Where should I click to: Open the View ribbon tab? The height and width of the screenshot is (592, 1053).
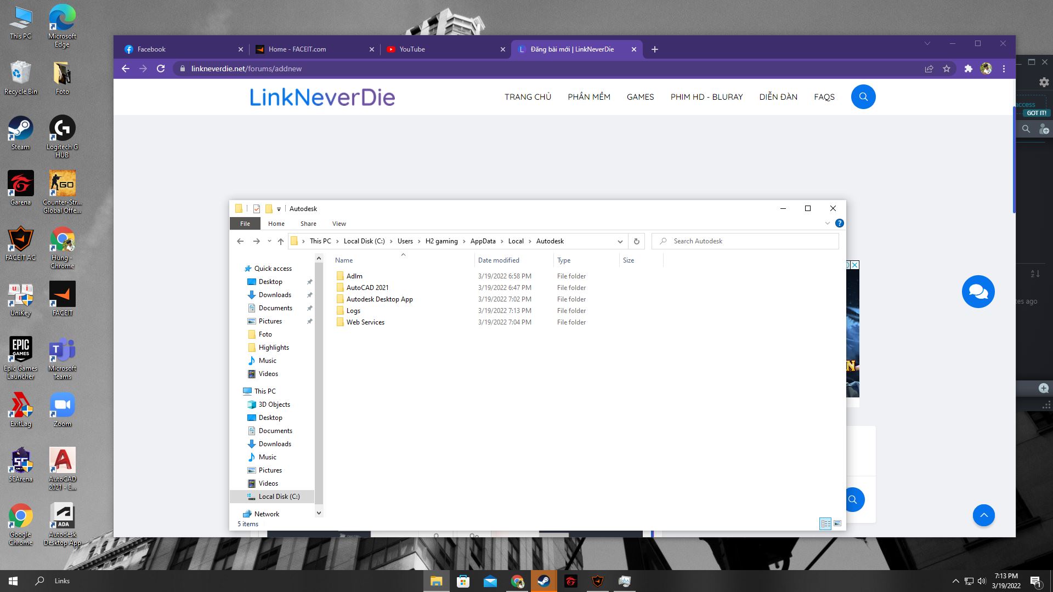339,224
